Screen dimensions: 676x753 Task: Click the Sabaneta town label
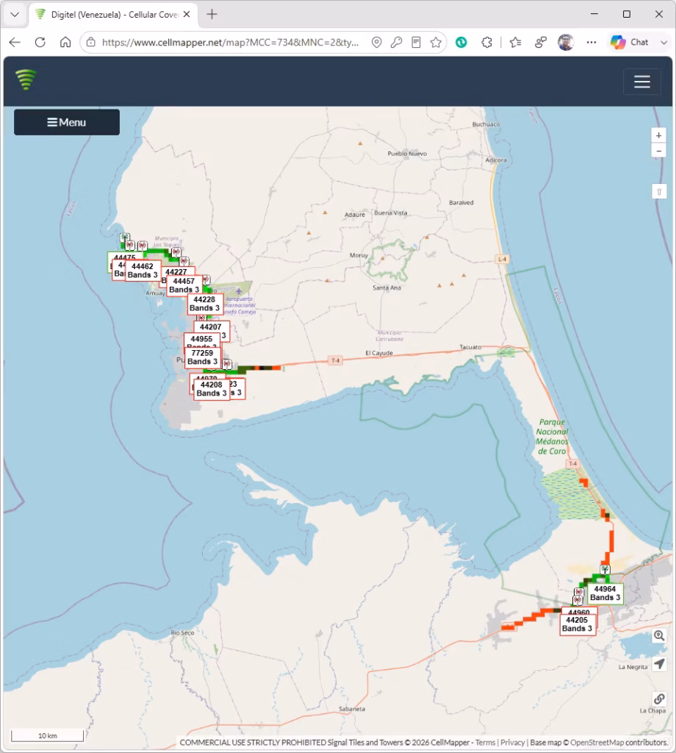pyautogui.click(x=352, y=709)
